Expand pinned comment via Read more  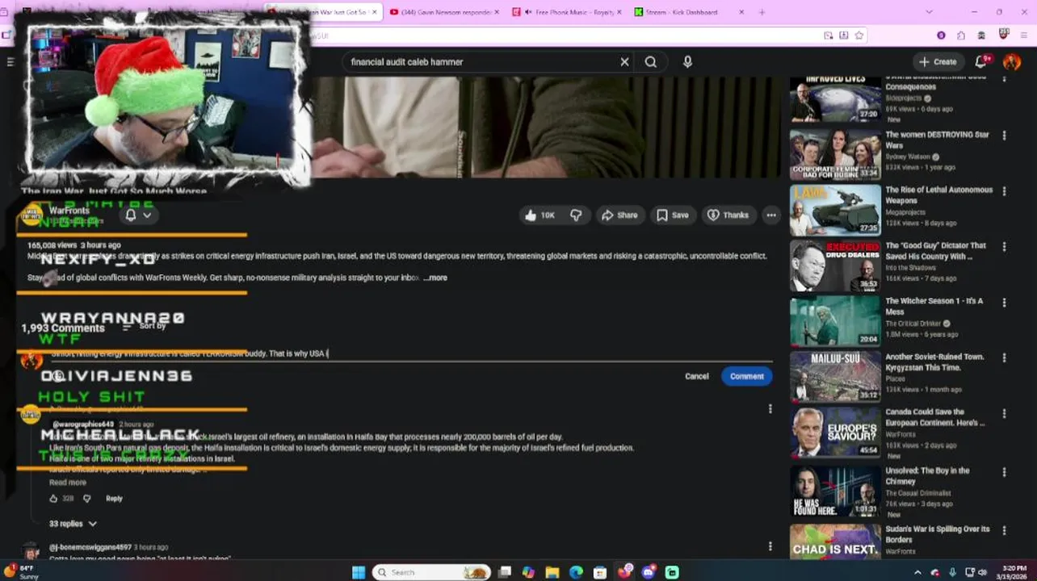tap(68, 483)
